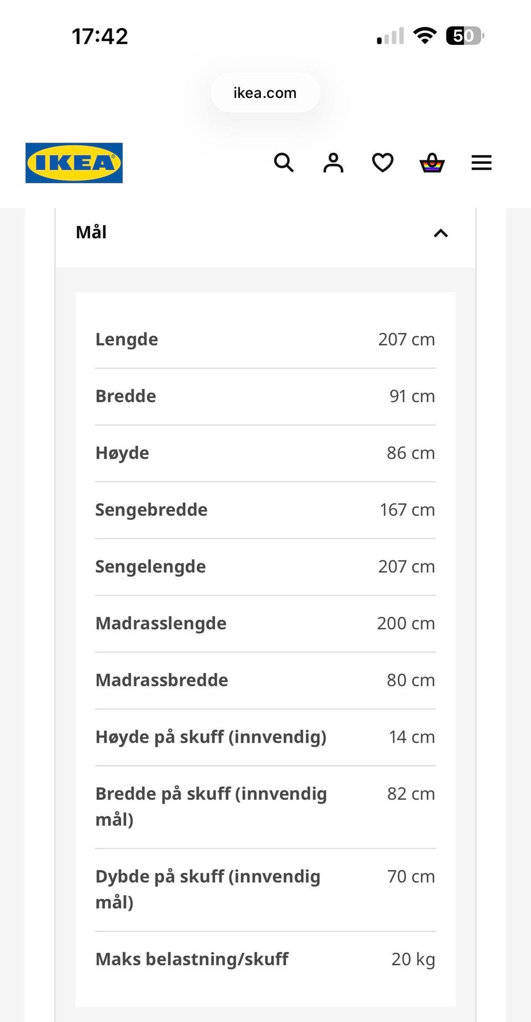
Task: Tap Maks belastning/skuff 20 kg row
Action: tap(265, 960)
